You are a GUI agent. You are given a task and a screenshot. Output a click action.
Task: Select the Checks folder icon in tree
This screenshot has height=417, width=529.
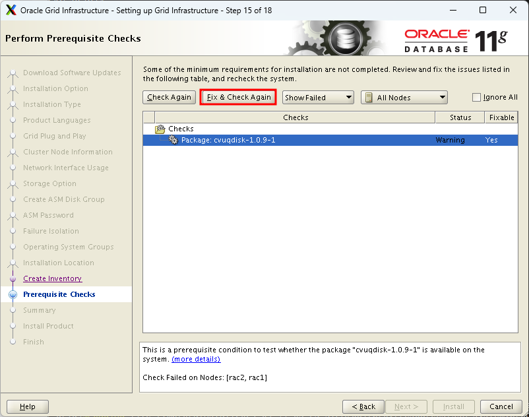[x=160, y=129]
